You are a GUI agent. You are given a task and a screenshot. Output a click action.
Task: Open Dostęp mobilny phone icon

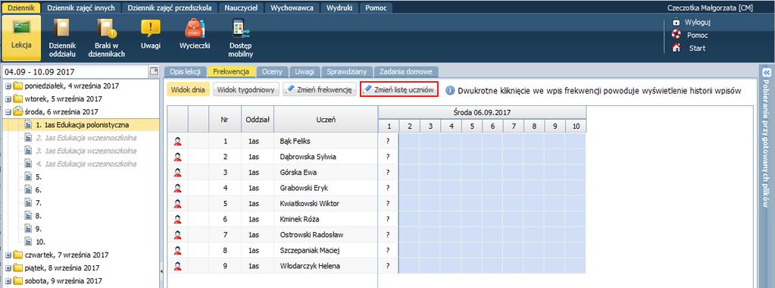coord(241,29)
